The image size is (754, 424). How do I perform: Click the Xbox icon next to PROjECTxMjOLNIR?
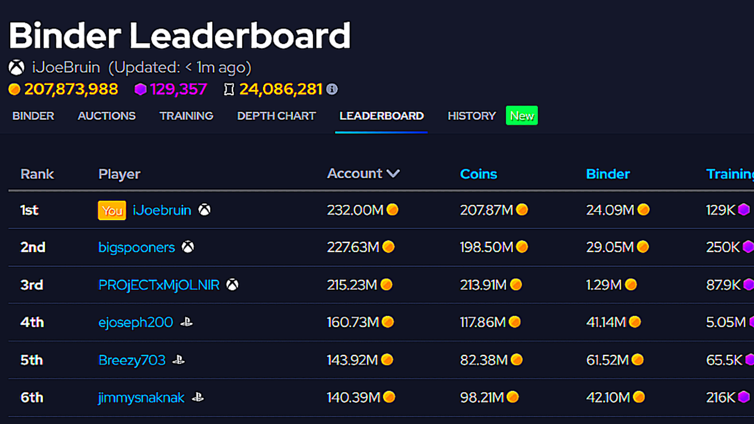pyautogui.click(x=232, y=285)
